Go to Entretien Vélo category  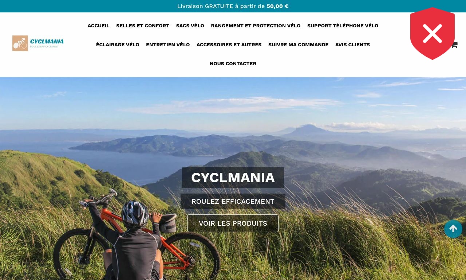(x=168, y=44)
